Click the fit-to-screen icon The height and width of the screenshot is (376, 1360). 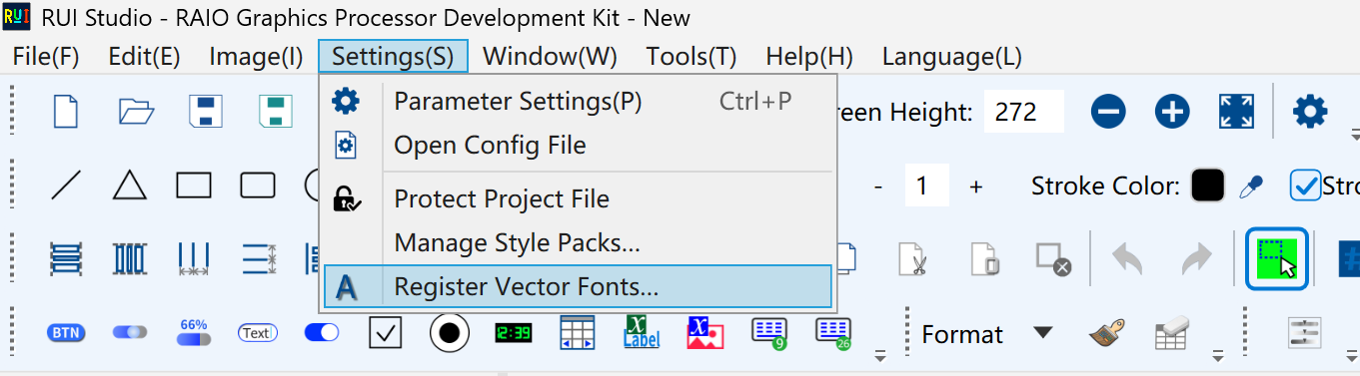(x=1236, y=111)
